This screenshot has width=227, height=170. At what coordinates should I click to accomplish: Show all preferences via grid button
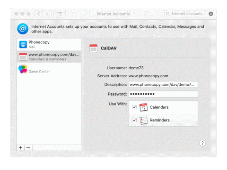click(60, 14)
